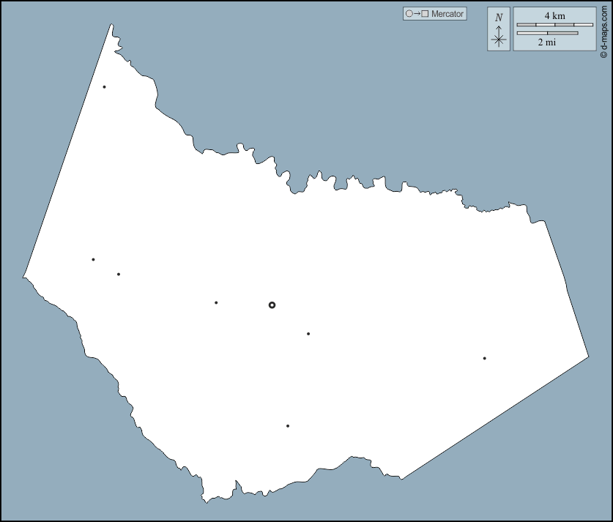The width and height of the screenshot is (613, 522).
Task: Click the dot just left of capital marker
Action: coord(216,302)
